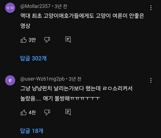The image size is (161, 138).
Task: Expand the 답글 18개 replies
Action: point(32,131)
